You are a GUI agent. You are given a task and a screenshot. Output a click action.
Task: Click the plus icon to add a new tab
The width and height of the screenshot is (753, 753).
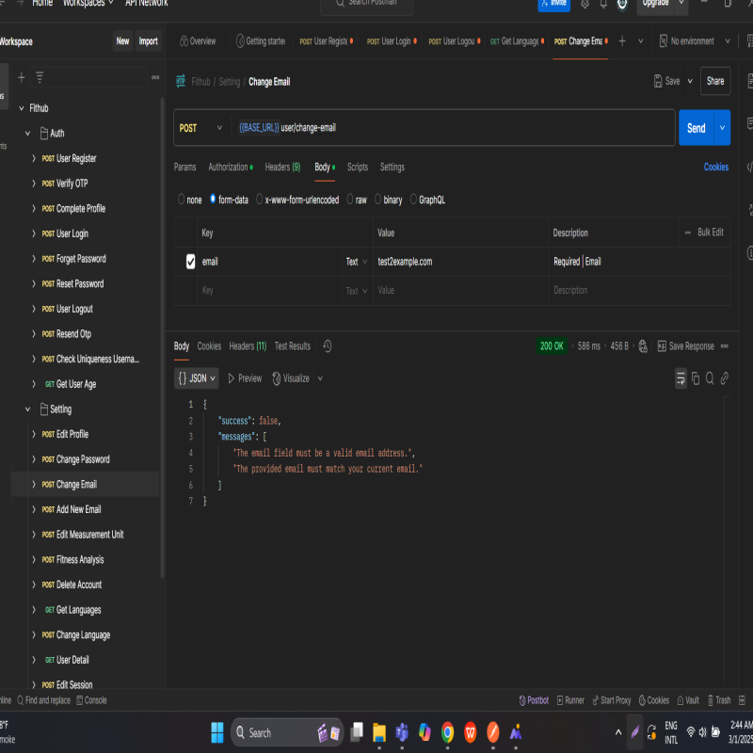(622, 41)
